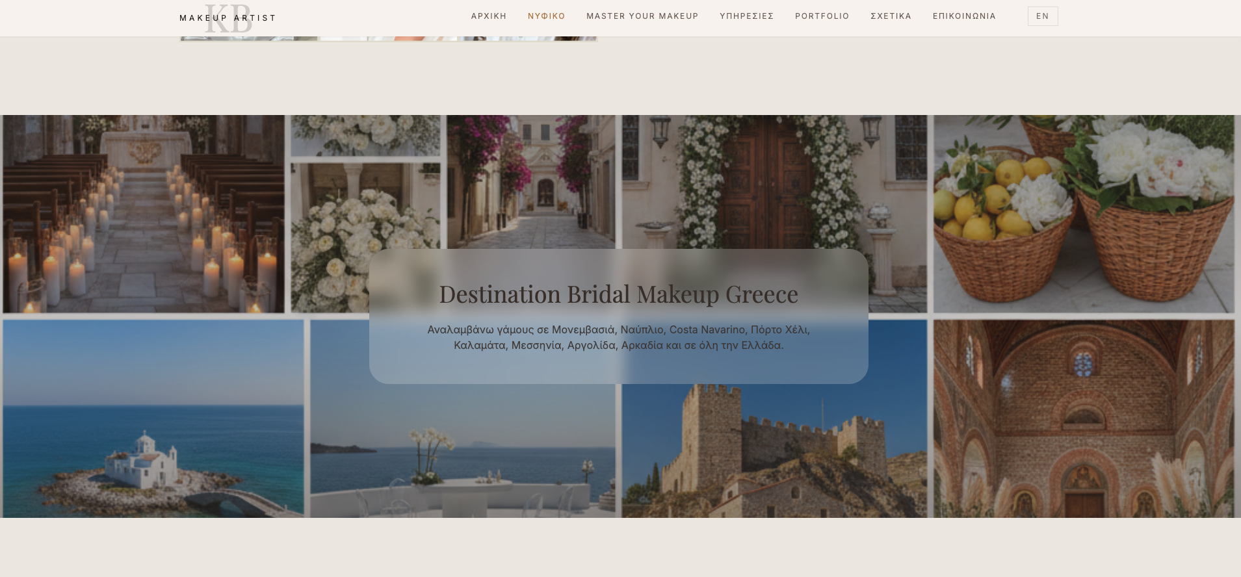Select the ΝΥΦΙΚΟ menu item
1241x577 pixels.
pos(547,16)
